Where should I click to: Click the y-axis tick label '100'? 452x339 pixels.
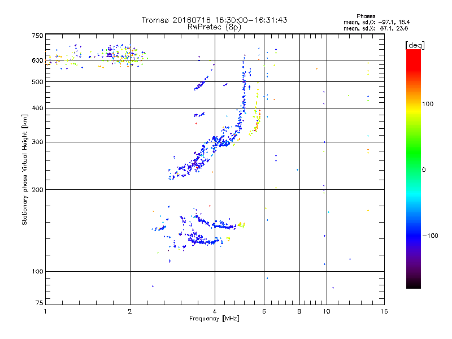coord(37,271)
